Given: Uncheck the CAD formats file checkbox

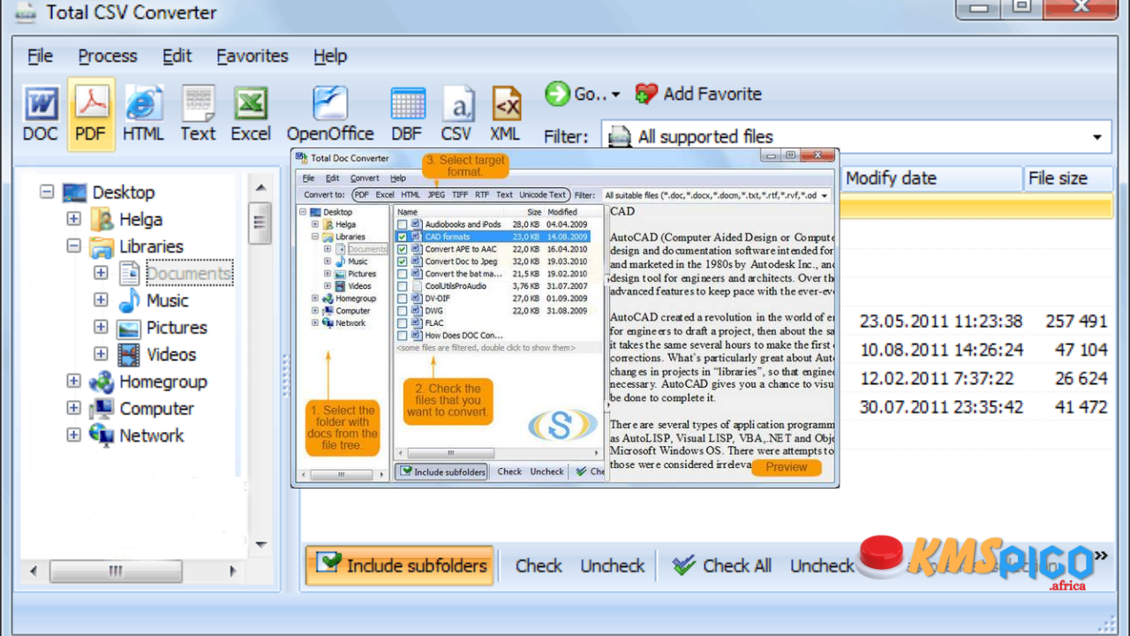Looking at the screenshot, I should coord(403,237).
